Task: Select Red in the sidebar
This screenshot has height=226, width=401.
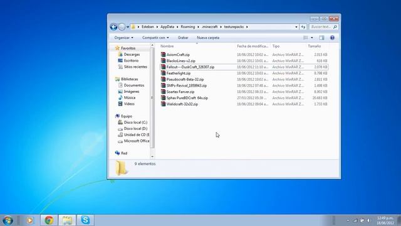Action: point(124,153)
